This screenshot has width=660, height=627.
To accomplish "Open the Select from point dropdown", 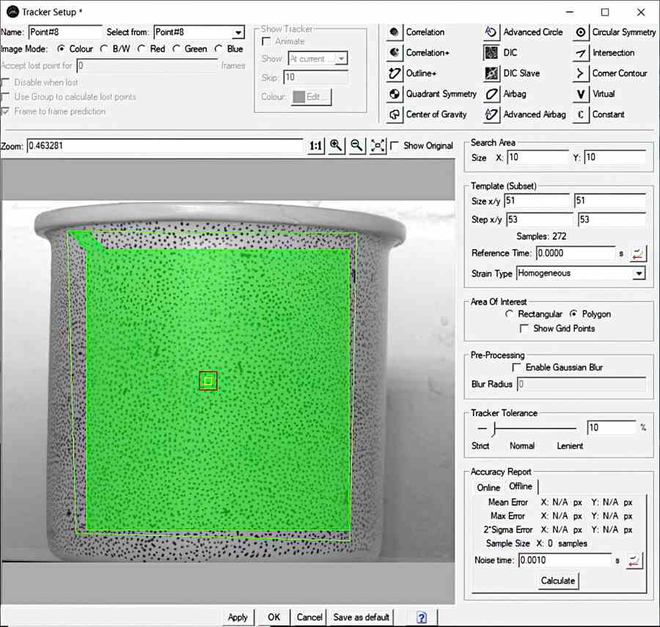I will 238,32.
